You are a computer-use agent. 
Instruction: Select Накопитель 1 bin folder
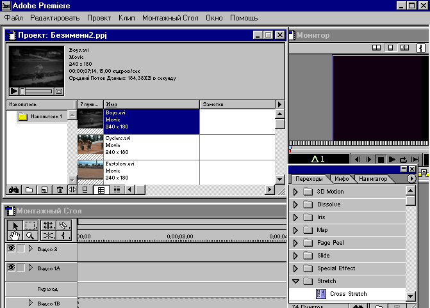point(40,117)
